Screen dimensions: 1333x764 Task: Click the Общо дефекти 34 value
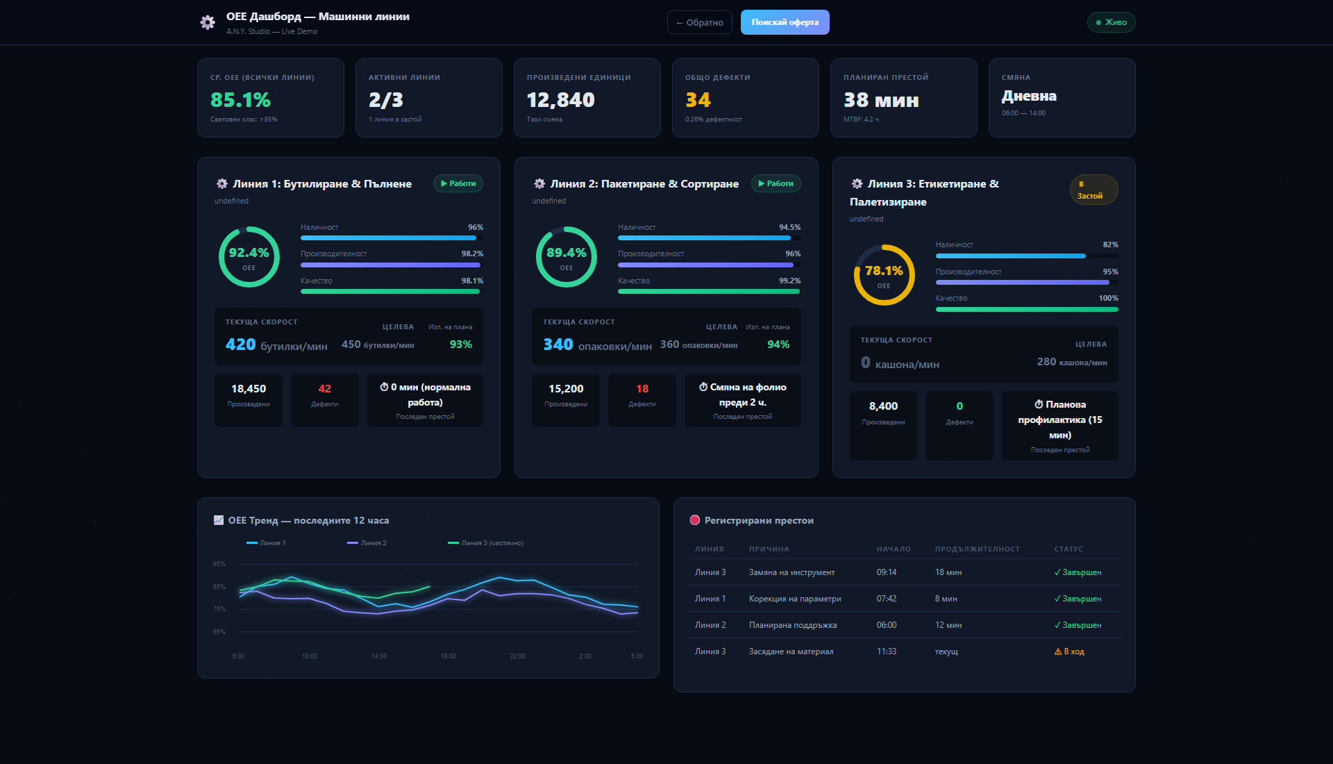(x=698, y=100)
